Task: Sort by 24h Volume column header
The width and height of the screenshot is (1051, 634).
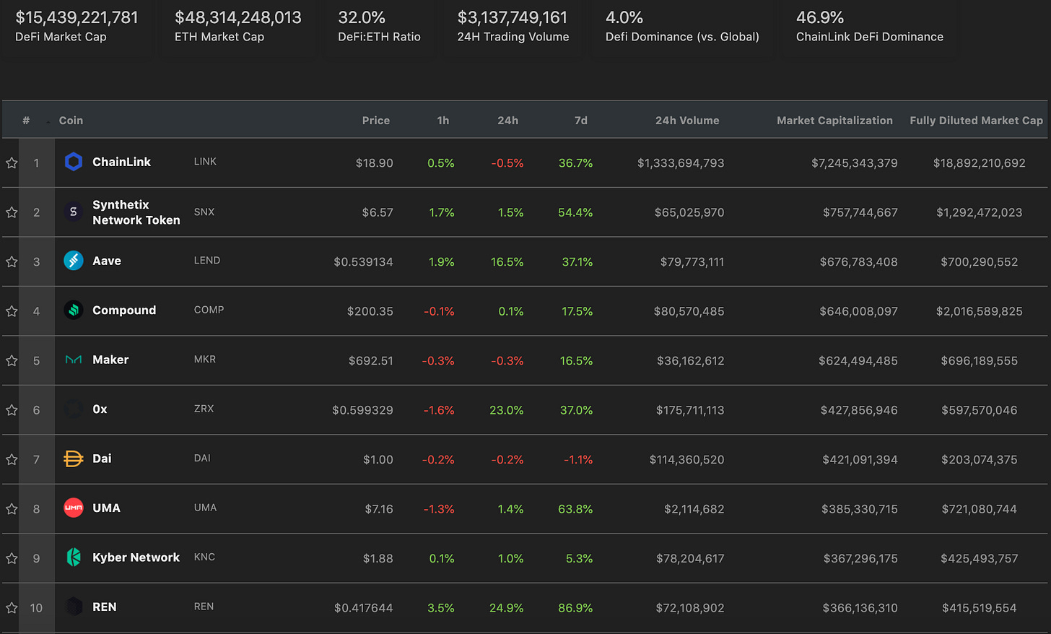Action: [x=687, y=121]
